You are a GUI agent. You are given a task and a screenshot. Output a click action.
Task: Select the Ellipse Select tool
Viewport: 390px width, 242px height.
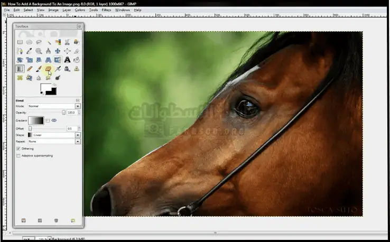point(30,42)
